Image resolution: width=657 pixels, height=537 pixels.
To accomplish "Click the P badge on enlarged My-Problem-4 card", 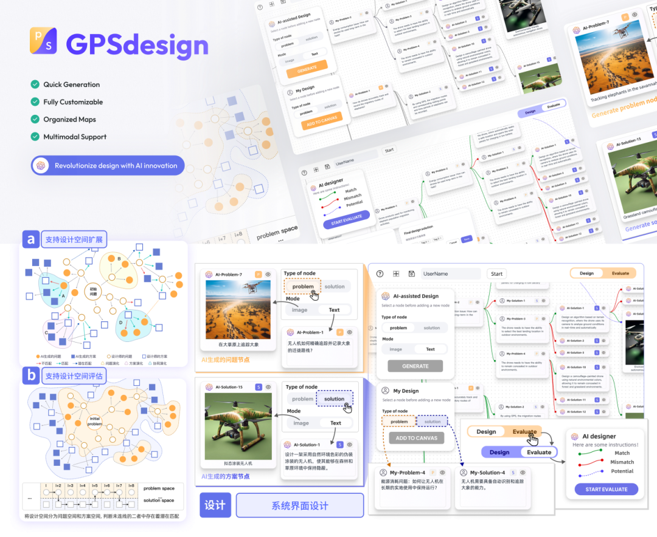I will point(433,473).
